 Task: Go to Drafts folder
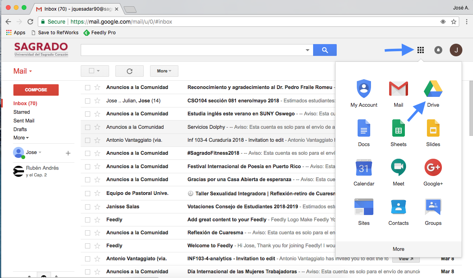tap(20, 129)
